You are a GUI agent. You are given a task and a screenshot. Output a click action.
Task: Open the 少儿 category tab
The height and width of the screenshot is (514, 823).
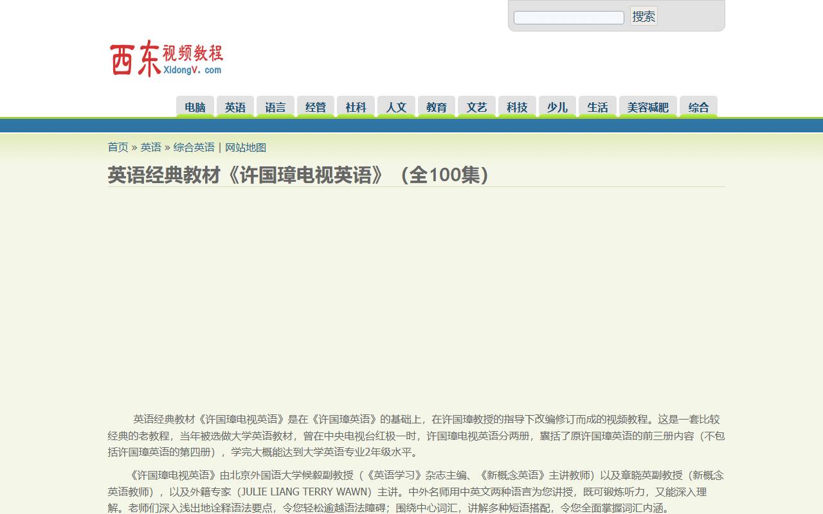[557, 107]
